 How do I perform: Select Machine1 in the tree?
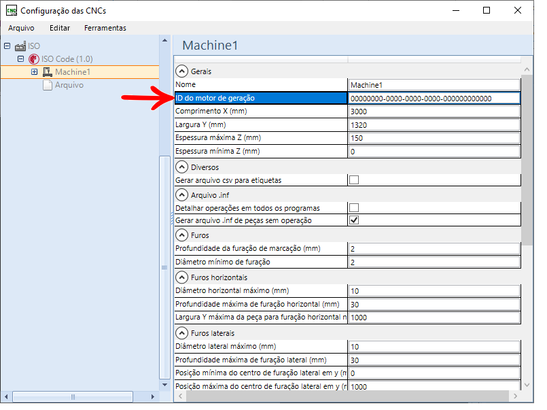coord(73,72)
